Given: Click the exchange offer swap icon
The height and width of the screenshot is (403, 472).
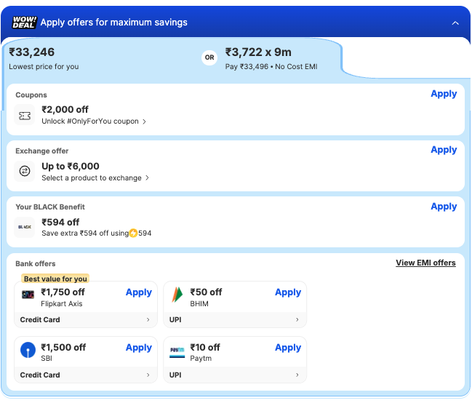Looking at the screenshot, I should tap(25, 172).
